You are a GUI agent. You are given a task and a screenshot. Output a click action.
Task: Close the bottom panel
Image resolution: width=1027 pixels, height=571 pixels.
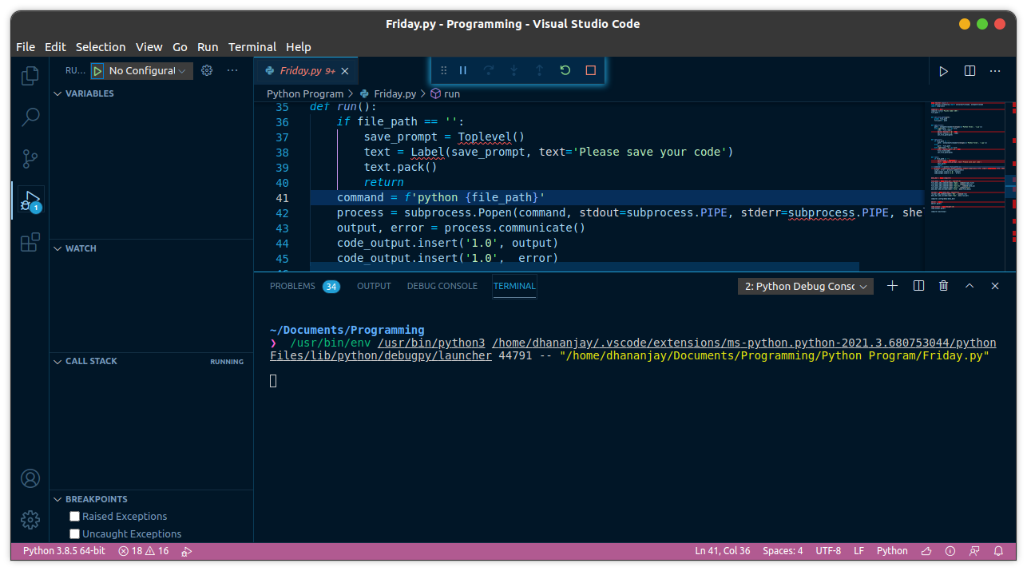[995, 286]
